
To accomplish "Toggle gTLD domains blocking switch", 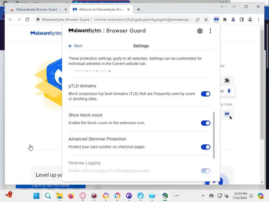I will click(205, 94).
